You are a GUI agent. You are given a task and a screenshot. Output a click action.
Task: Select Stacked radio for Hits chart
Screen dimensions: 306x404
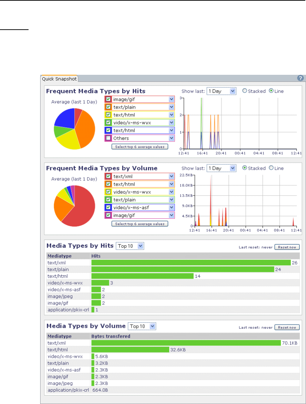[245, 91]
